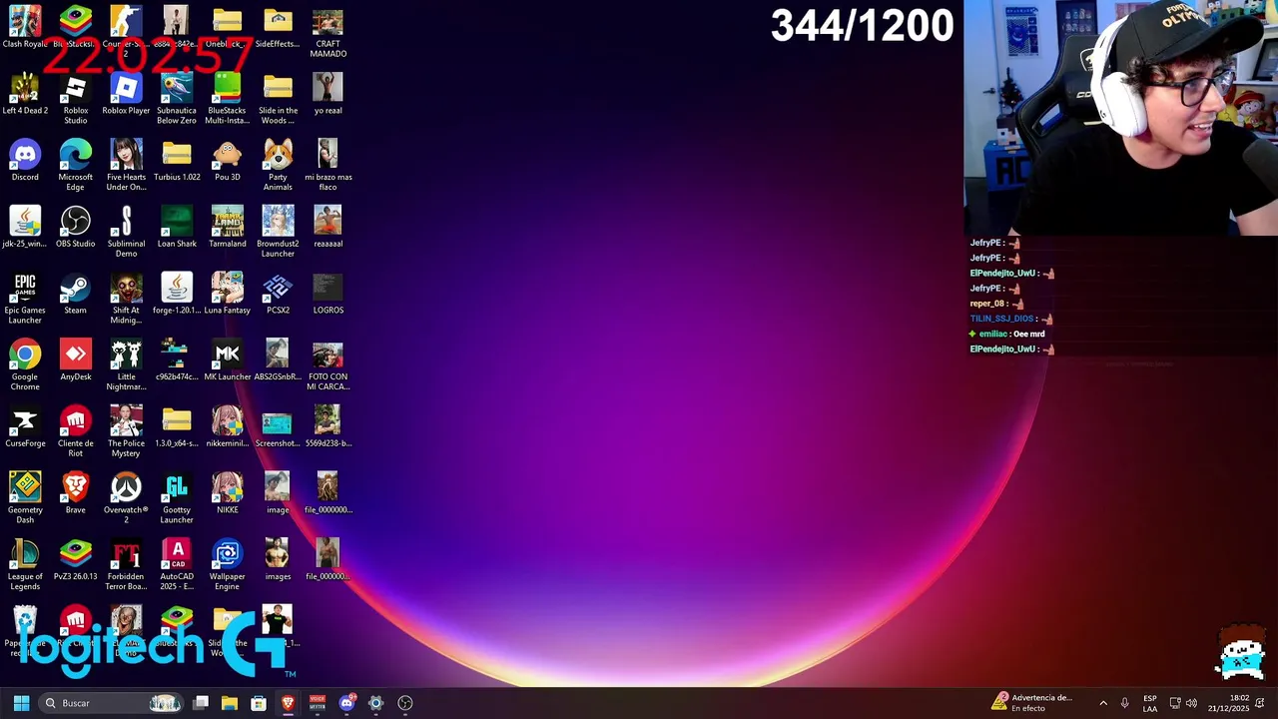Open The Police Mystery shortcut
Screen dimensions: 1278x719
pos(126,432)
